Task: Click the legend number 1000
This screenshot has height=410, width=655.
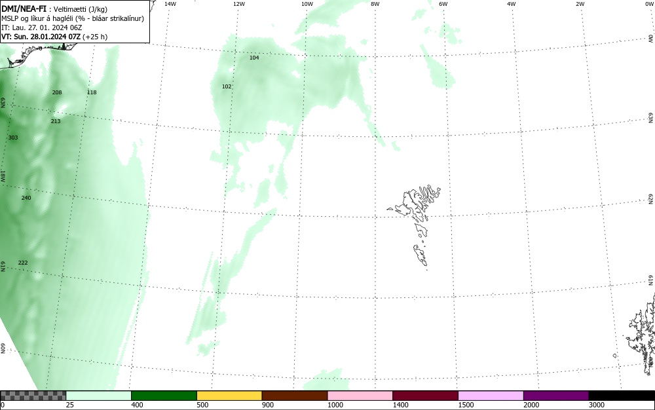Action: pos(335,405)
